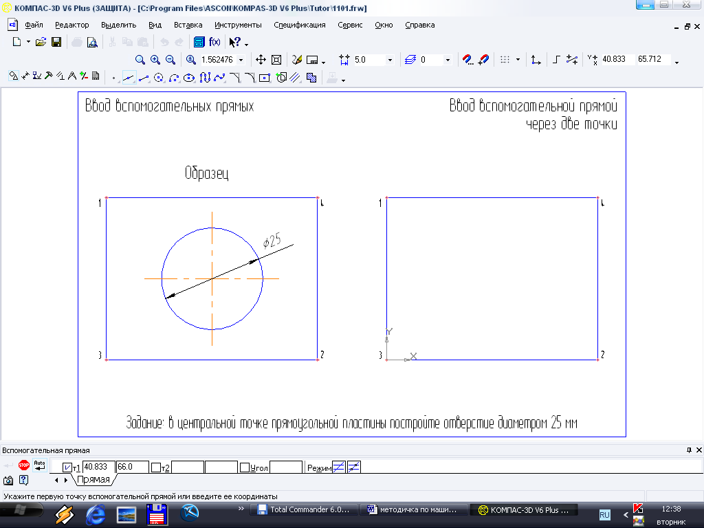The width and height of the screenshot is (704, 528).
Task: Click the global snaps magnet icon
Action: point(467,60)
